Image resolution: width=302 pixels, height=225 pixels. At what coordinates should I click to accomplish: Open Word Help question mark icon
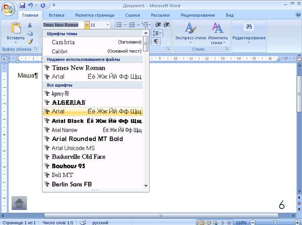(x=298, y=15)
